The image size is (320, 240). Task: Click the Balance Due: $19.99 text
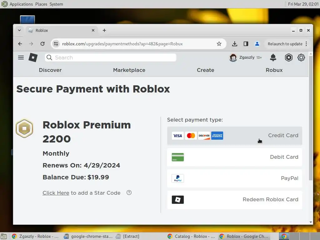click(76, 177)
